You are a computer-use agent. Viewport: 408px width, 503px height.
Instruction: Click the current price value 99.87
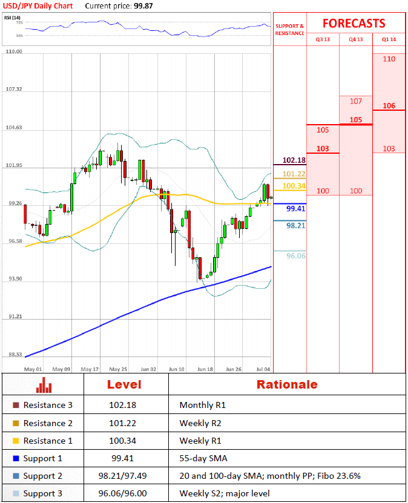tap(143, 6)
